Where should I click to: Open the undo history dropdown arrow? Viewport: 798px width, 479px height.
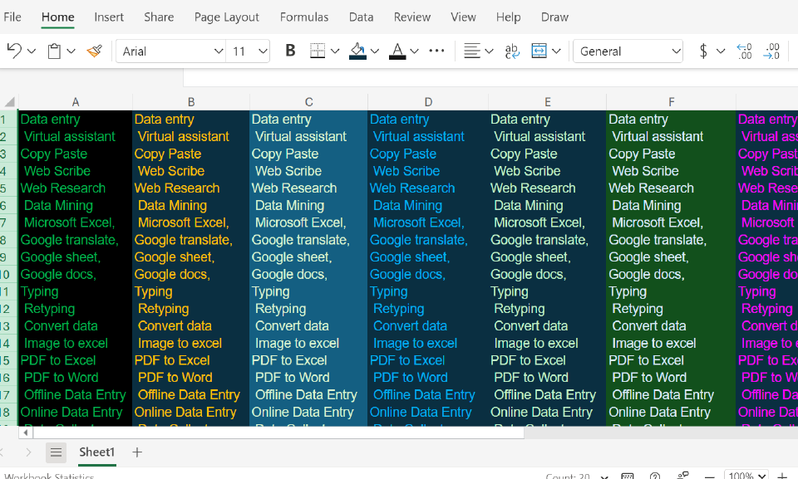point(32,51)
